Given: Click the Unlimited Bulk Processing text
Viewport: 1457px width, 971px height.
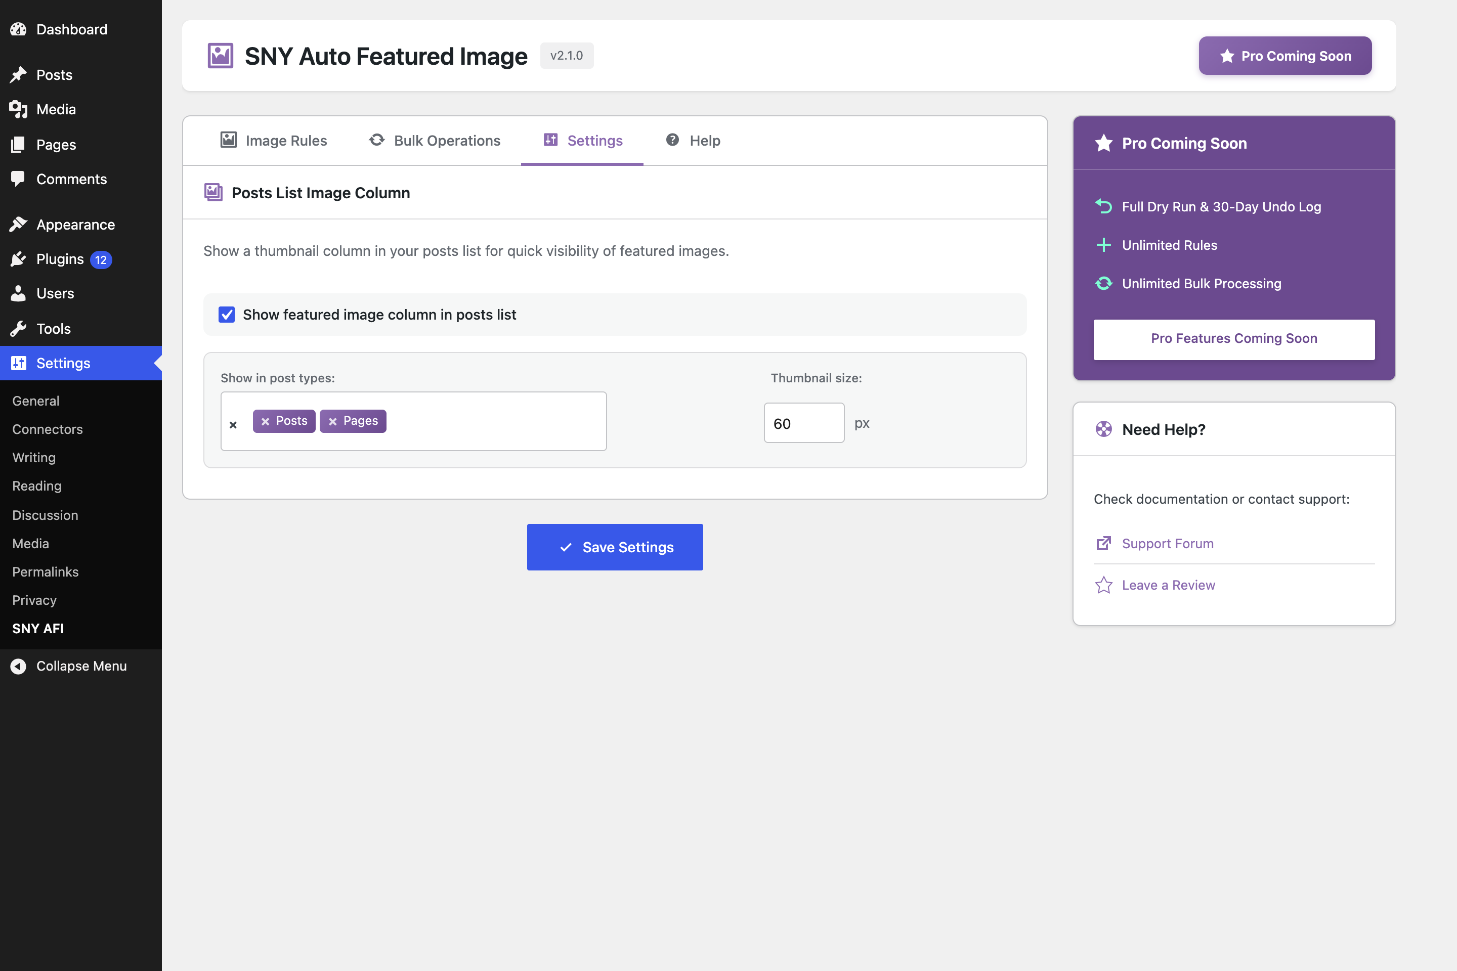Looking at the screenshot, I should (1202, 284).
